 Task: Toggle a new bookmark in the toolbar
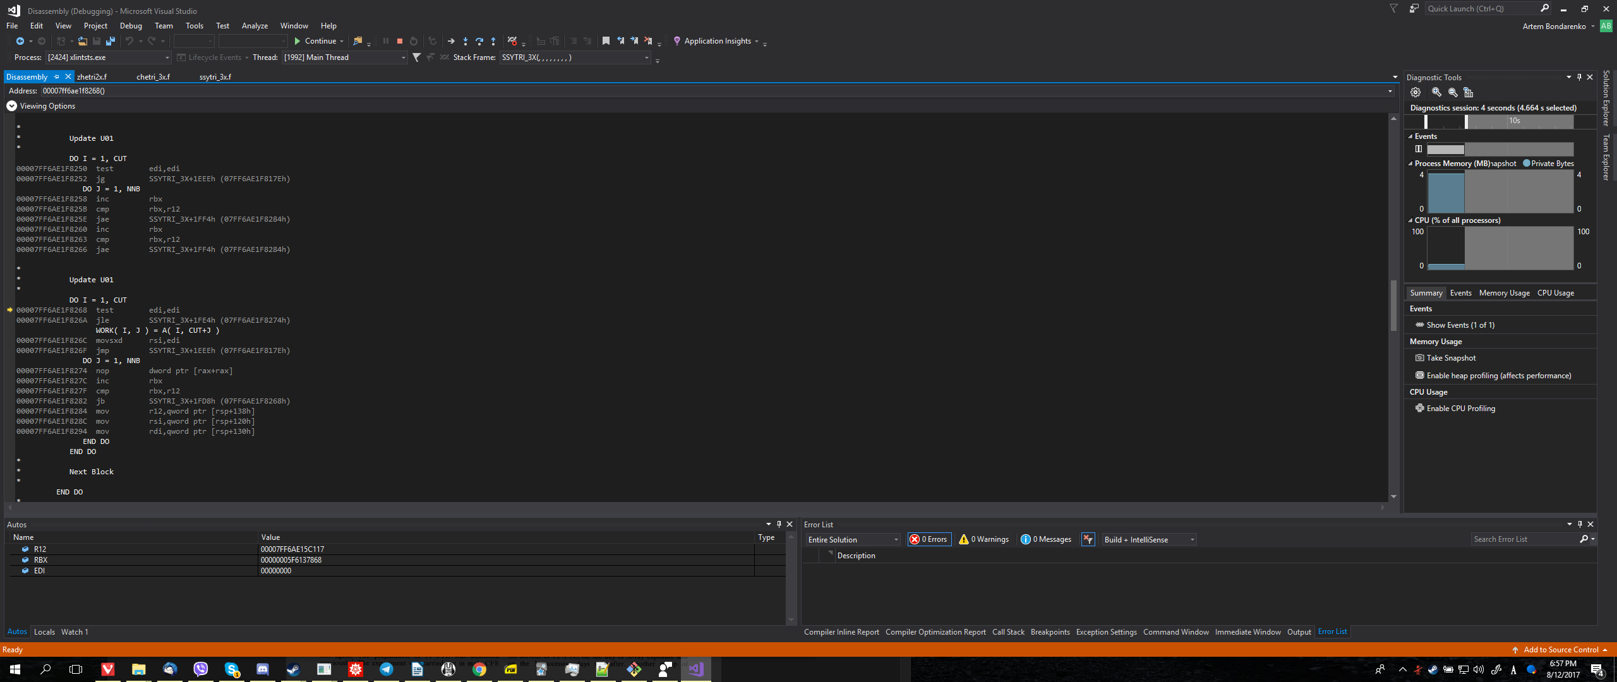click(x=606, y=40)
